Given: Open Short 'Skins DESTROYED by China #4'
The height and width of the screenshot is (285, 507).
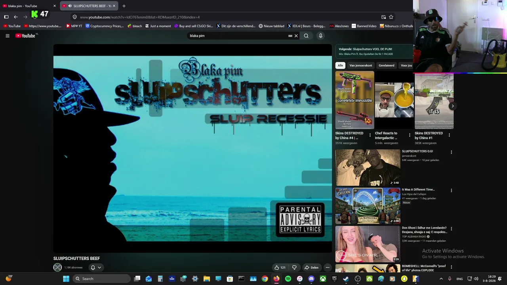Looking at the screenshot, I should click(x=355, y=100).
